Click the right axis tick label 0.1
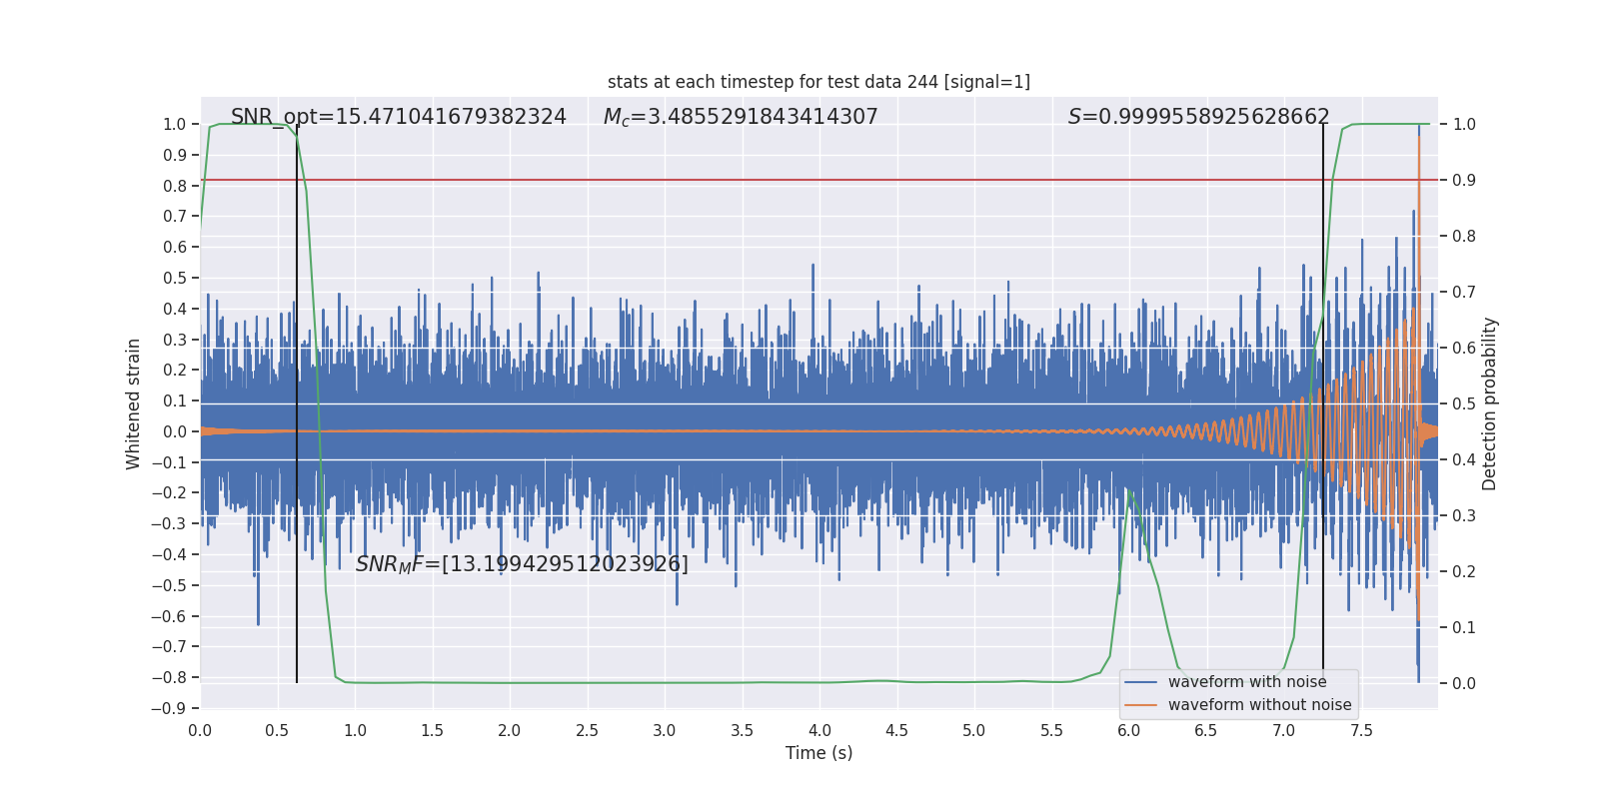Image resolution: width=1599 pixels, height=799 pixels. (1464, 628)
